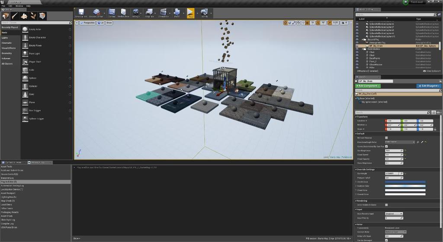Toggle viewport rotation snapping icon
443x242 pixels.
pos(318,23)
